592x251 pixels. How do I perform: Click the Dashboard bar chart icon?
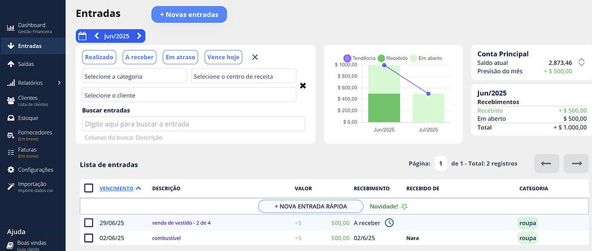tap(11, 28)
